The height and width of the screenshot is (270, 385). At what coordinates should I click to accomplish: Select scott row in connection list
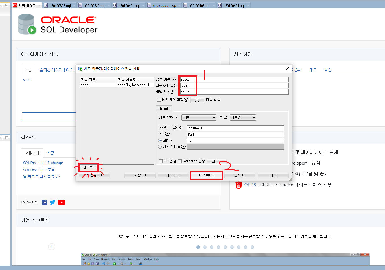point(117,85)
